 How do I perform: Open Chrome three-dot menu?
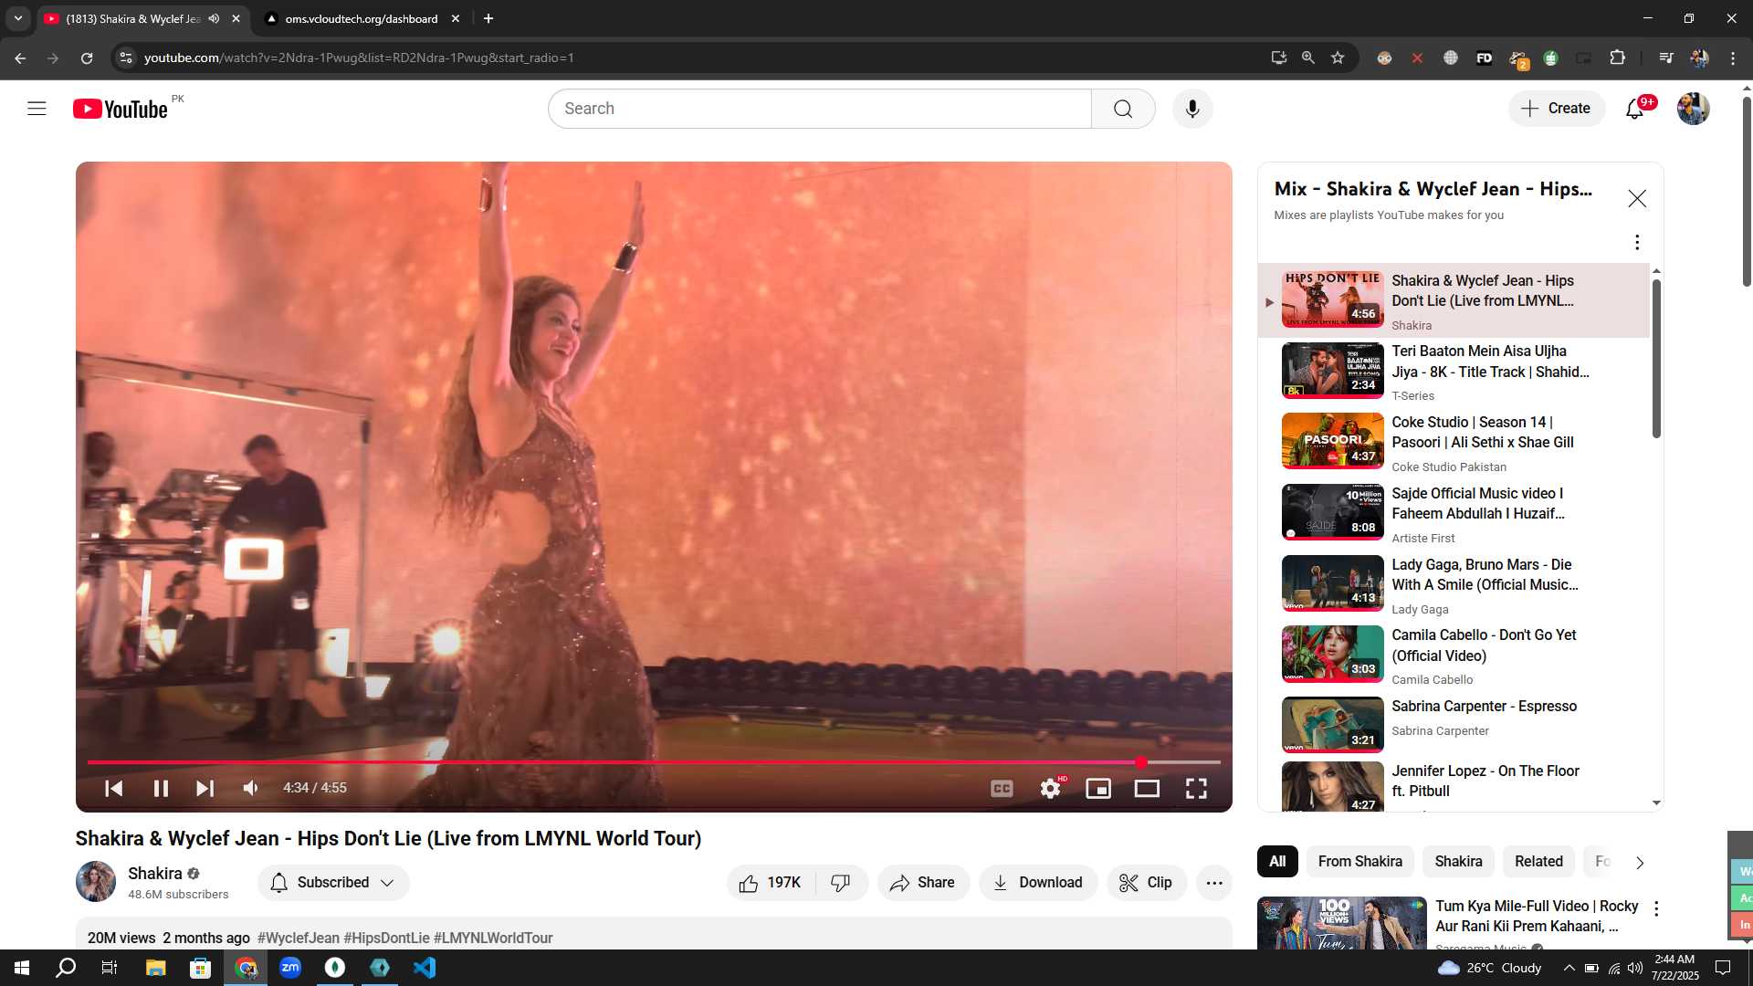[x=1733, y=58]
